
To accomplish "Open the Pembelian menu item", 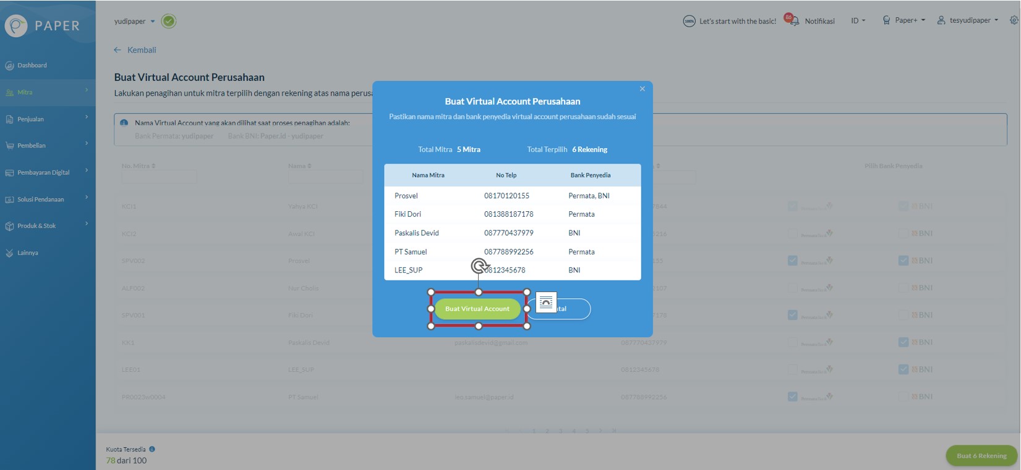I will (48, 146).
